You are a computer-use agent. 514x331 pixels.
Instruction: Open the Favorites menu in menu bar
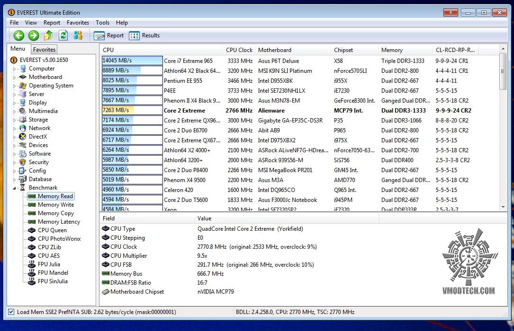[78, 23]
